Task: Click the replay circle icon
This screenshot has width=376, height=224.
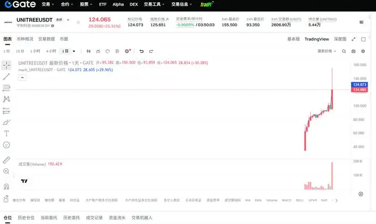Action: [x=107, y=51]
